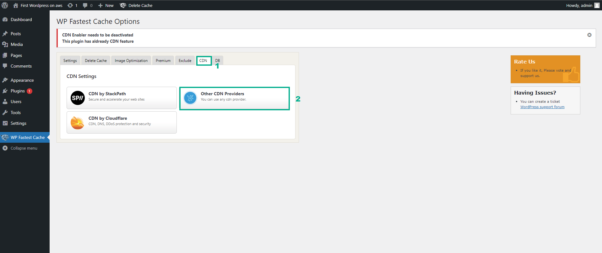Click the Other CDN Providers blue icon
602x253 pixels.
click(x=190, y=98)
